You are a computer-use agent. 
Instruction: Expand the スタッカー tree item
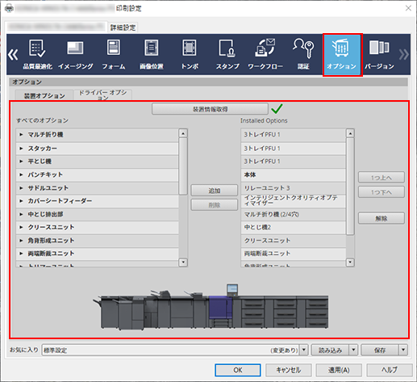21,148
